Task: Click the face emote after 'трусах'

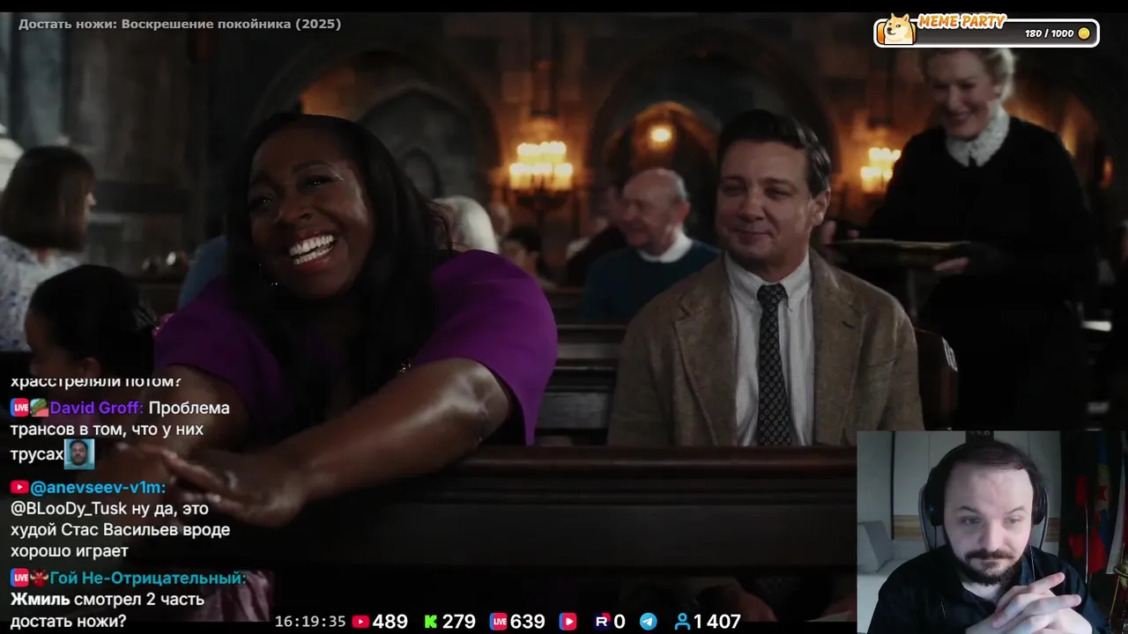Action: pos(79,454)
